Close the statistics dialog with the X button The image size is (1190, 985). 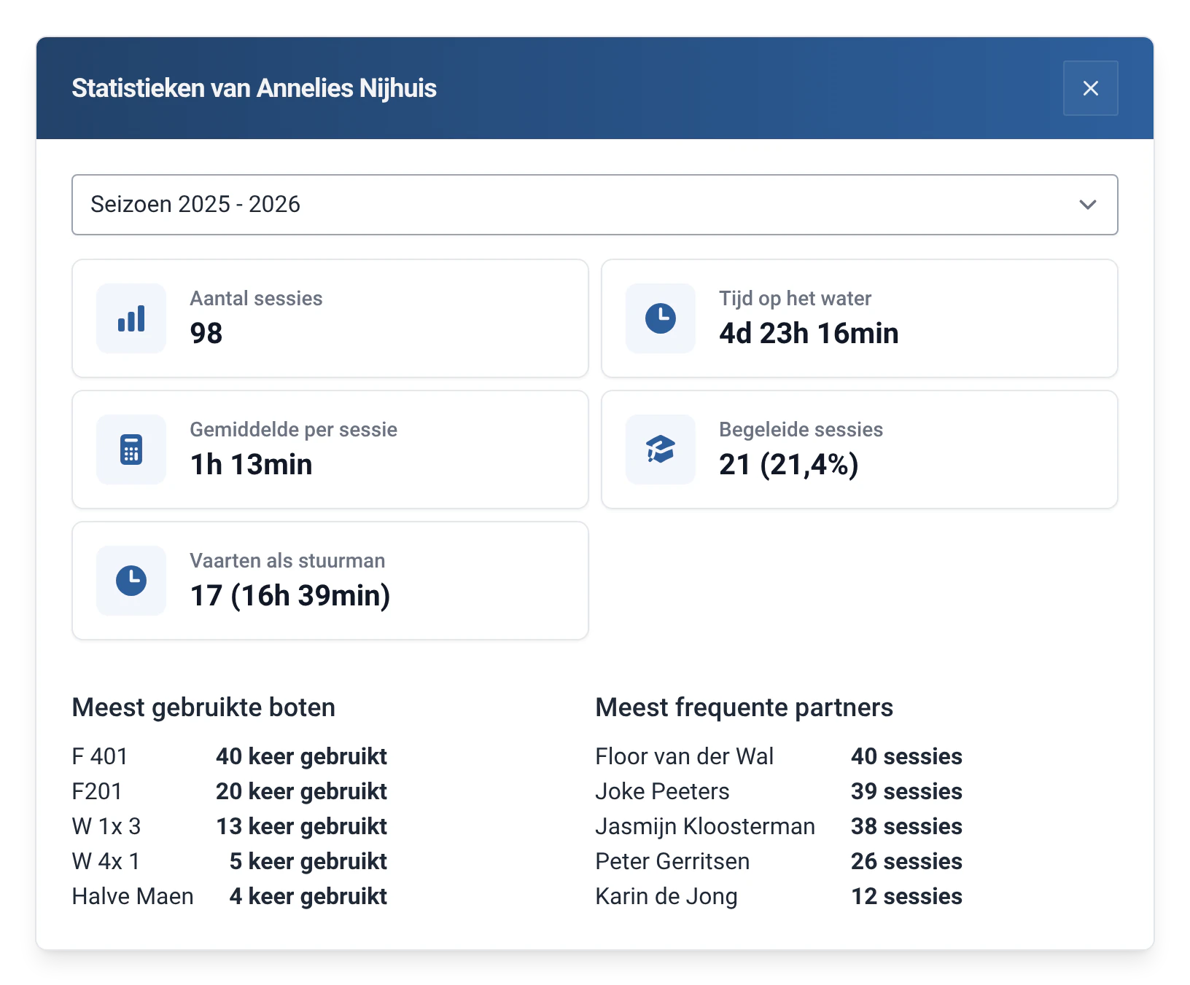[x=1090, y=88]
